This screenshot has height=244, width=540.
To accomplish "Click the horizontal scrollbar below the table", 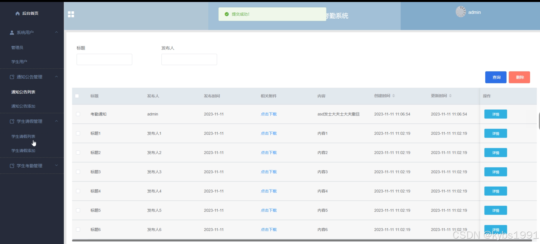I will point(302,241).
